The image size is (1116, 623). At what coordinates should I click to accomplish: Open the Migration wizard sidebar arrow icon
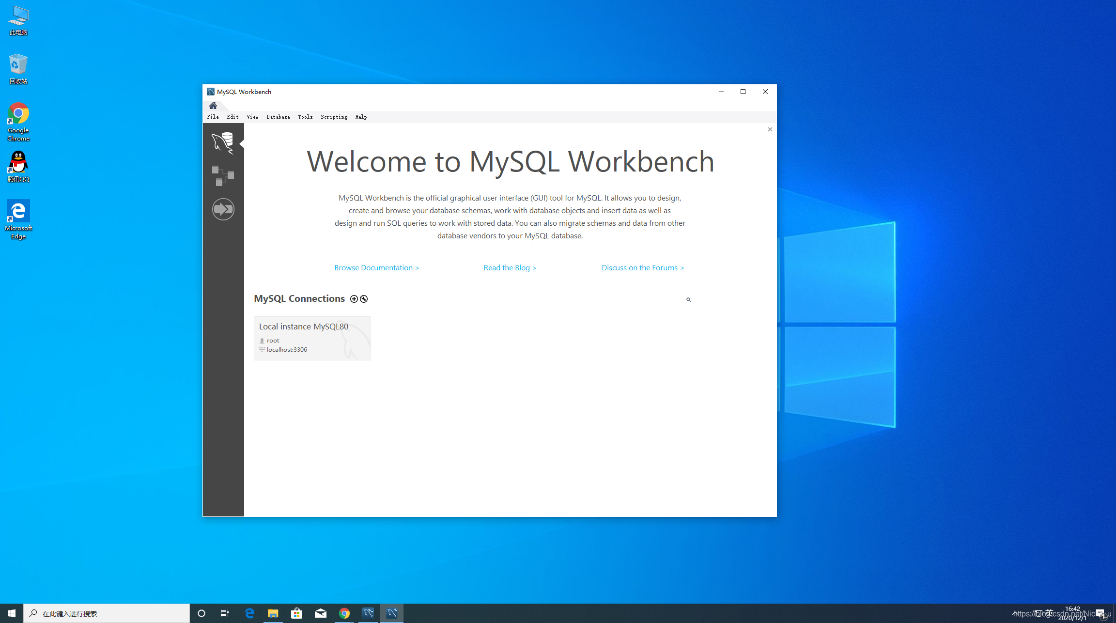[x=223, y=209]
